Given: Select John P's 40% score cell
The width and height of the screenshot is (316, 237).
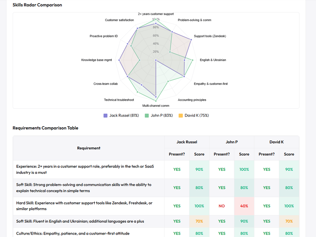Looking at the screenshot, I should click(244, 206).
